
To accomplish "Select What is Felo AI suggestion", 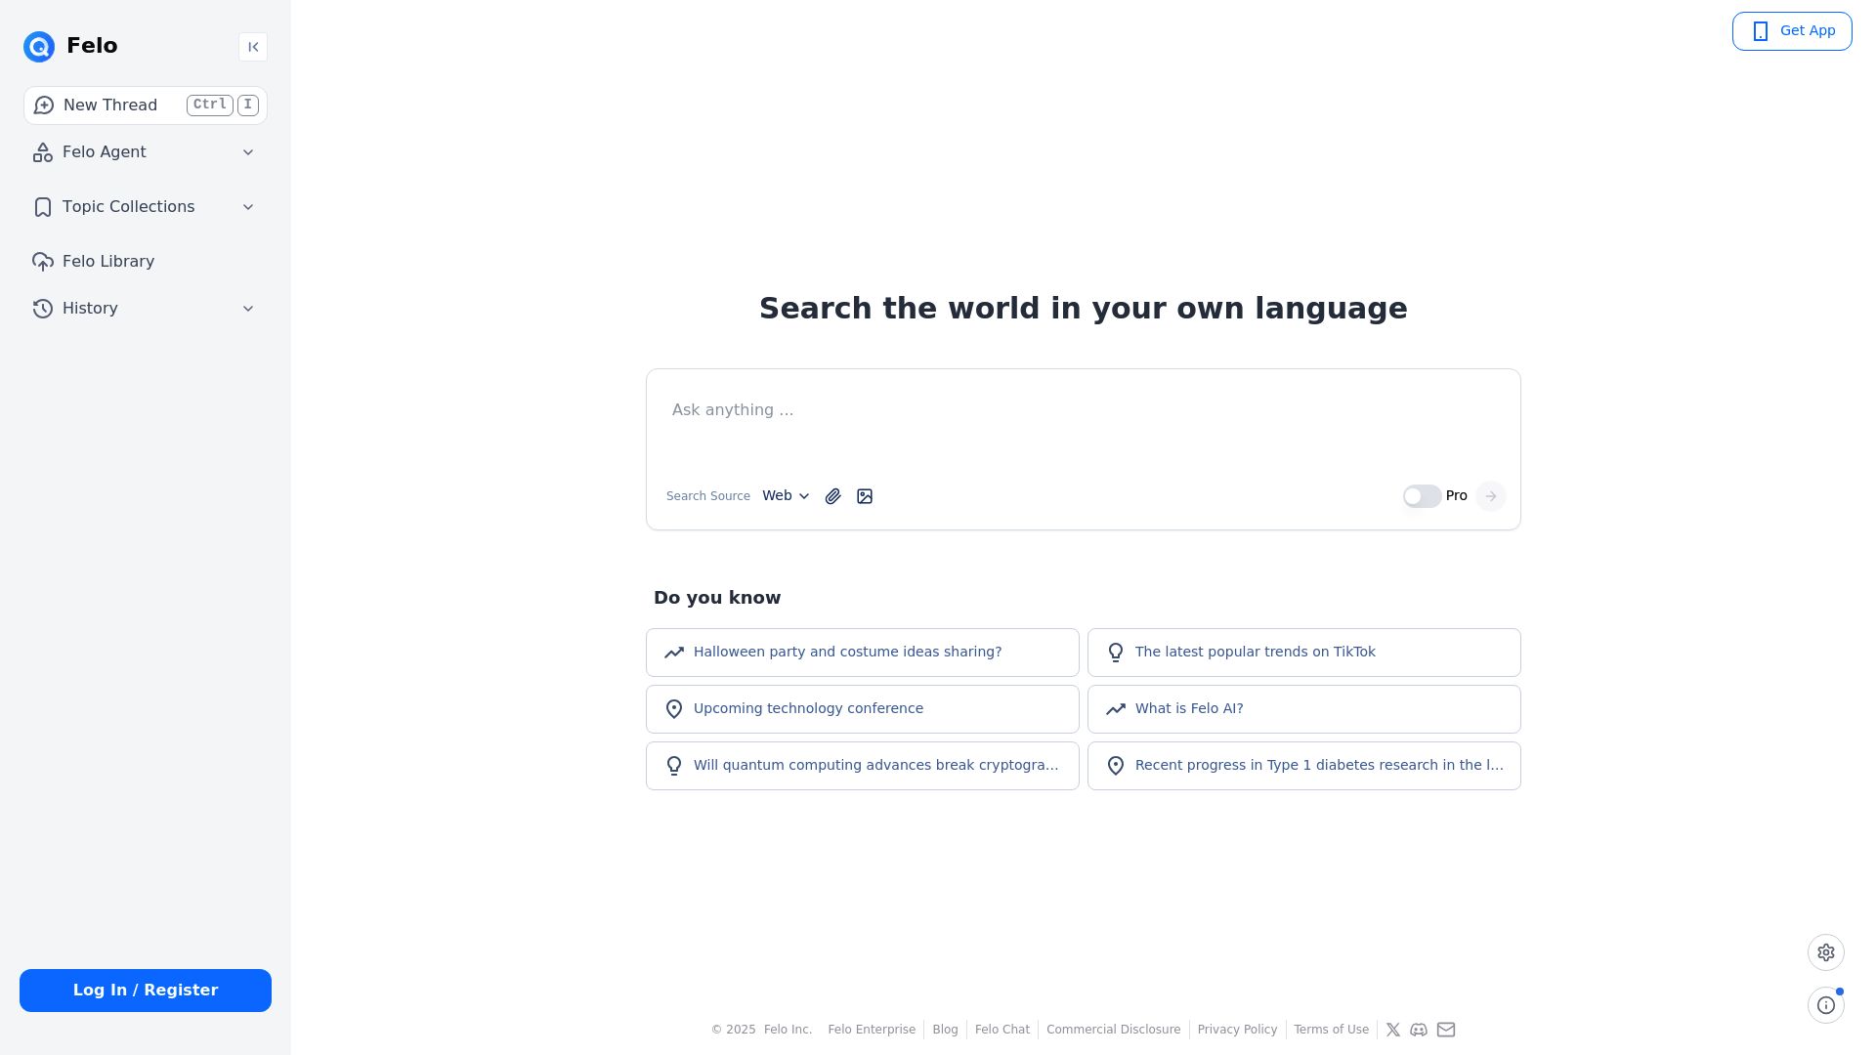I will click(x=1304, y=709).
